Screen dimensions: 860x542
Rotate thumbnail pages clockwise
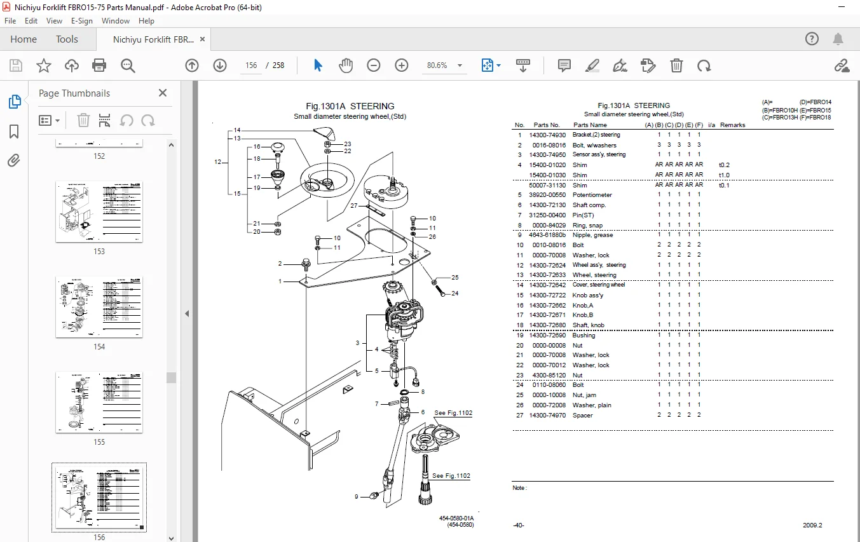point(148,120)
